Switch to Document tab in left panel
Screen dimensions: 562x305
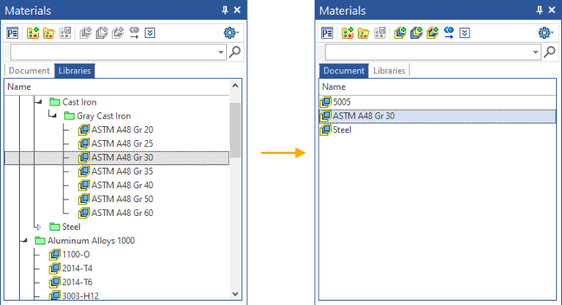pyautogui.click(x=29, y=71)
